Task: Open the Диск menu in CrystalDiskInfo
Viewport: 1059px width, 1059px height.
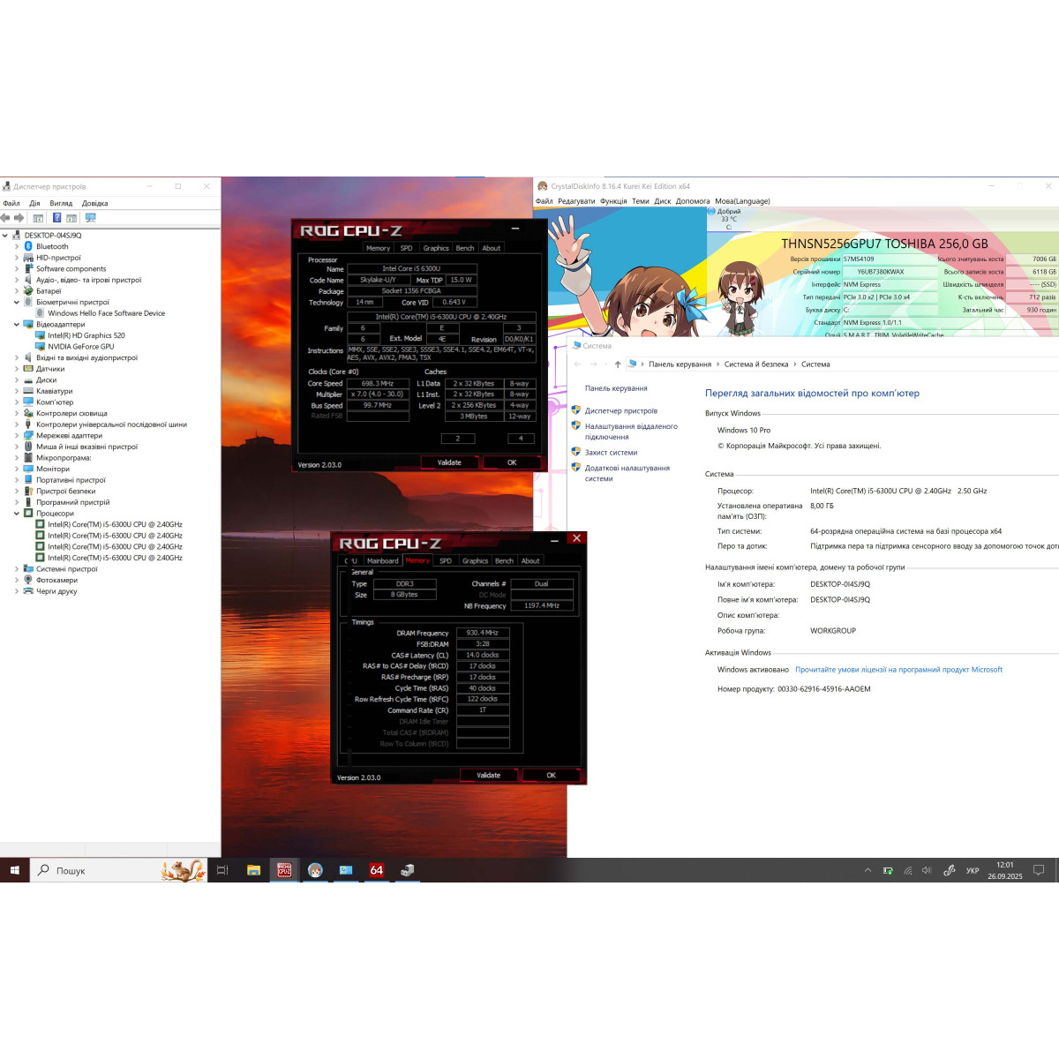Action: [663, 201]
